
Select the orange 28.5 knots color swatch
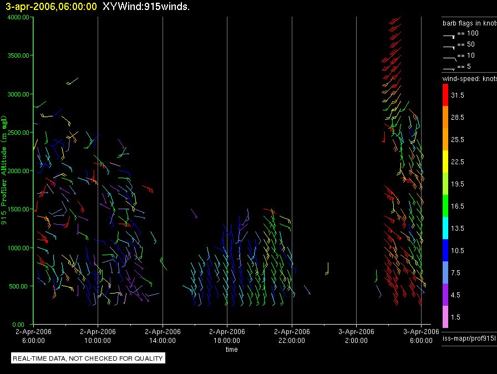click(445, 117)
